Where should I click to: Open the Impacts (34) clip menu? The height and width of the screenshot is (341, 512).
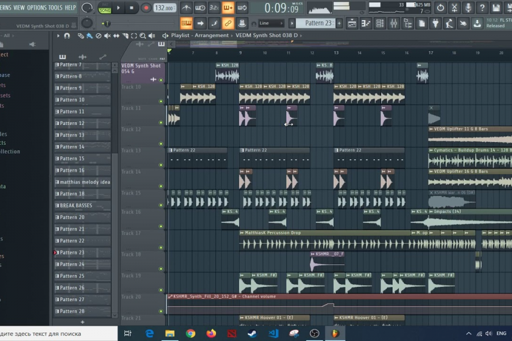coord(431,212)
